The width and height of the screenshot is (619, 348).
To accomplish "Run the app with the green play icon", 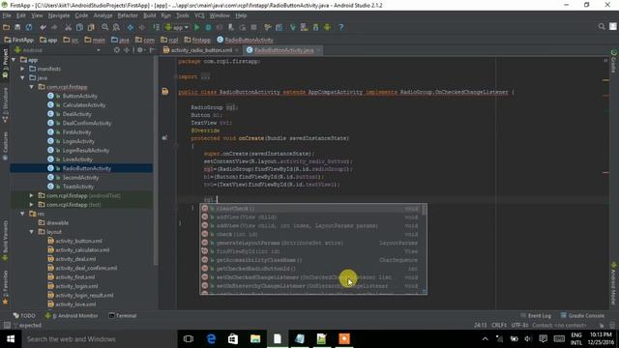I will click(196, 27).
